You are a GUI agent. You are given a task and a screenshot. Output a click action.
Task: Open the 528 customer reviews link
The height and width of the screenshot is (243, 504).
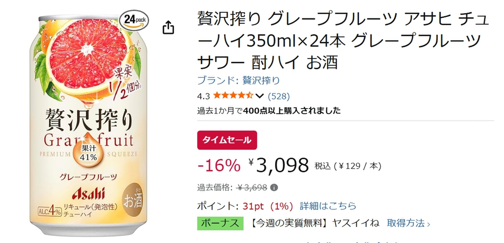coord(279,95)
